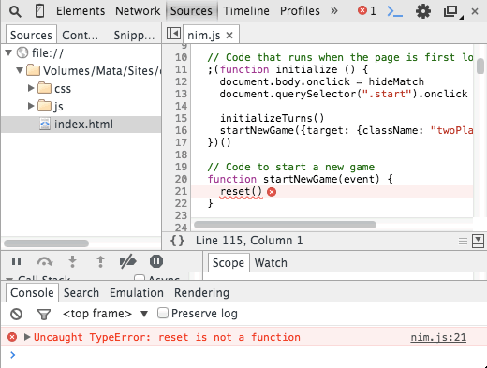Click the Line 115, Column 1 status
This screenshot has height=368, width=487.
(249, 241)
